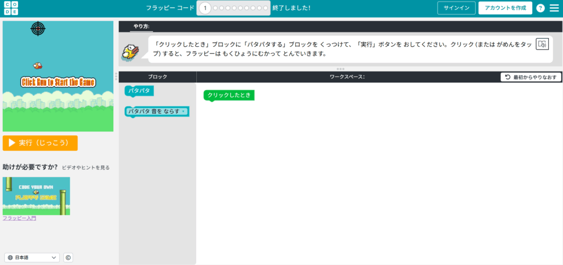Open dropdown arrow on パタパタ 音を ならす block
This screenshot has height=265, width=563.
point(184,111)
